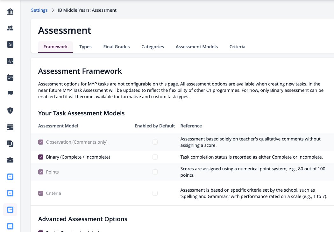
Task: Check Enabled by Default for Binary row
Action: [155, 157]
